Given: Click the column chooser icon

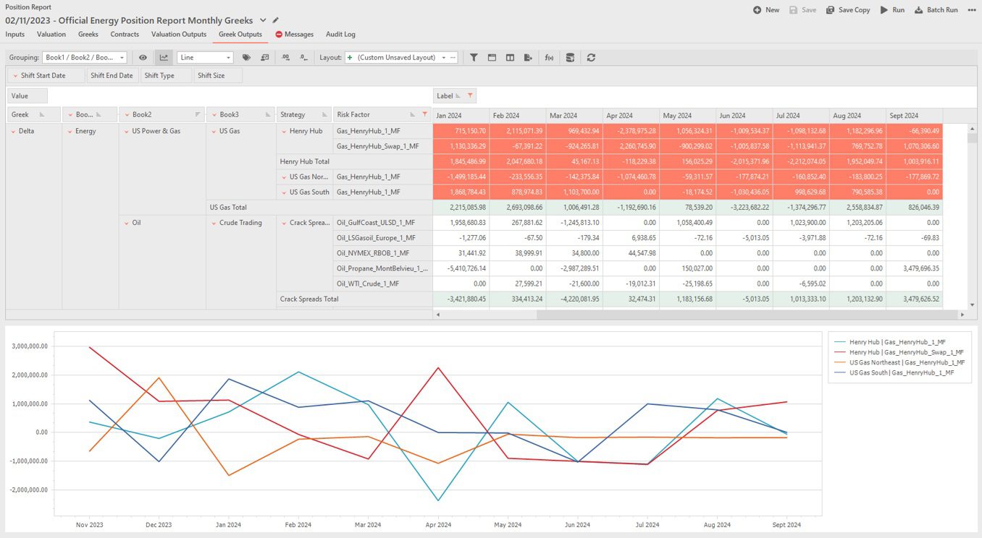Looking at the screenshot, I should (510, 57).
